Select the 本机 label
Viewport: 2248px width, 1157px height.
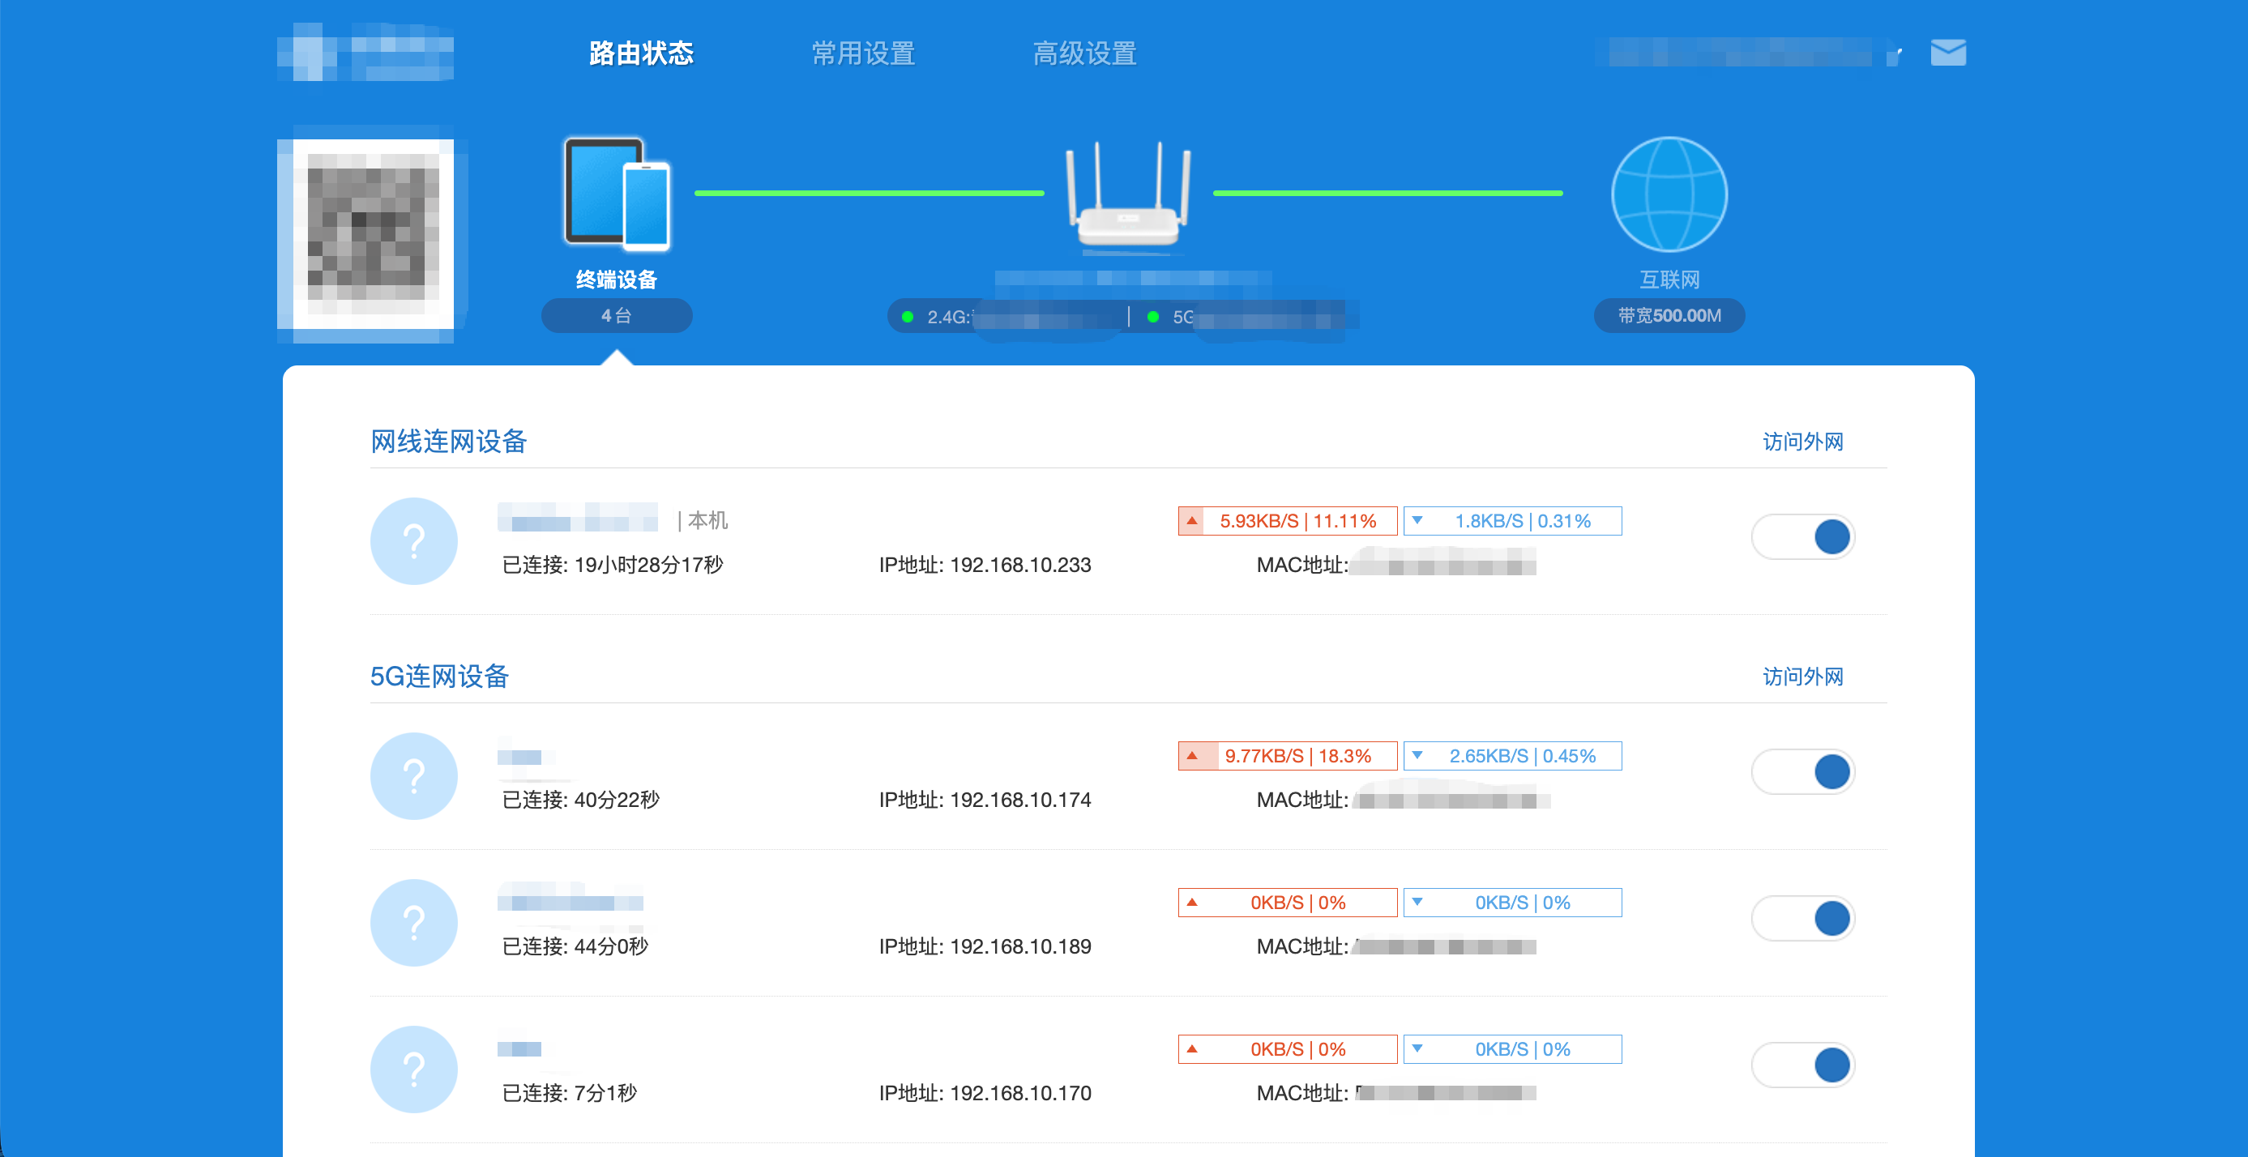coord(707,521)
